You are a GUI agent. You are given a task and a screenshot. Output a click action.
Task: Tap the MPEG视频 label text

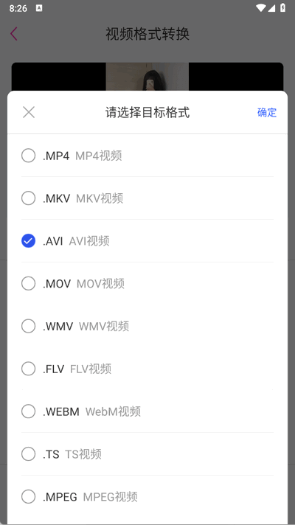point(110,497)
